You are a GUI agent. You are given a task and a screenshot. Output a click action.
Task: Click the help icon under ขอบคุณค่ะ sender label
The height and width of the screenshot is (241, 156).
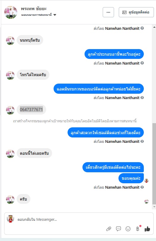(142, 187)
